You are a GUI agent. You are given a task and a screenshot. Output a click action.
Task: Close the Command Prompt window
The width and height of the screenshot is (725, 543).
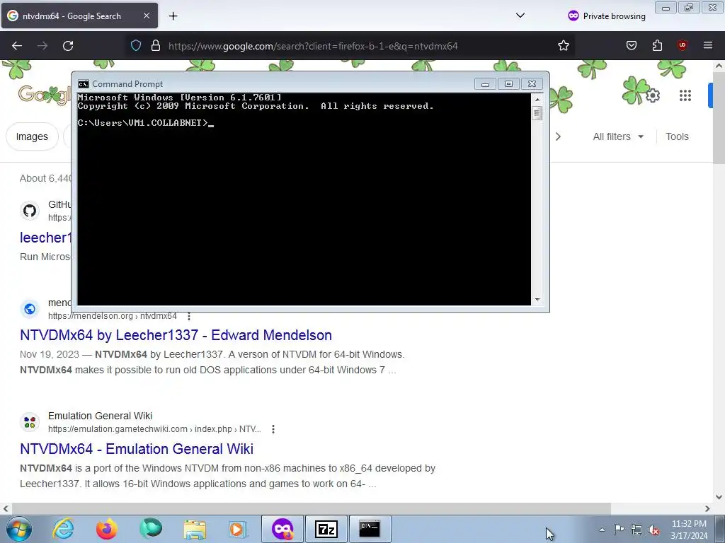pos(532,84)
